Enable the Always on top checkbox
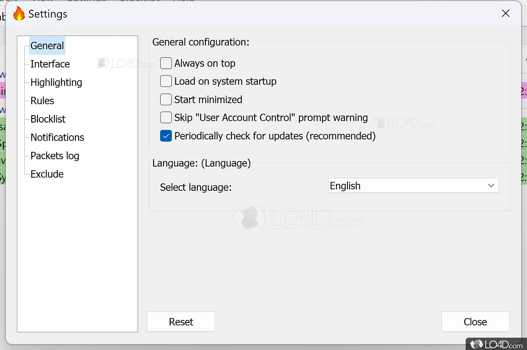527x350 pixels. [x=166, y=63]
